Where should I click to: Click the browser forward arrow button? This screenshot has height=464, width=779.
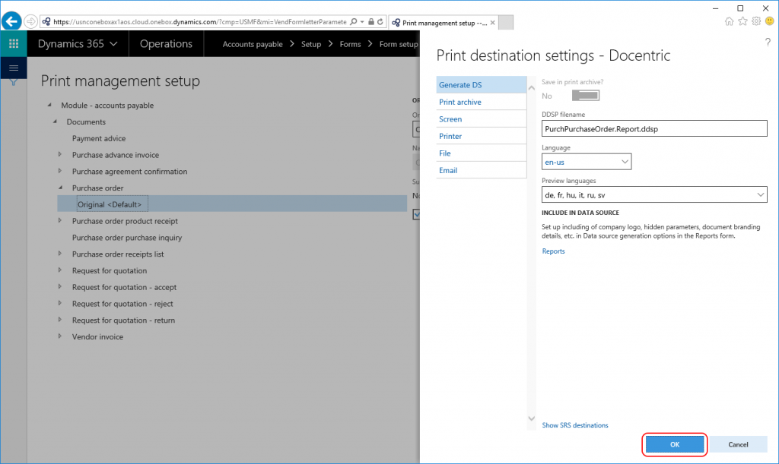point(30,21)
